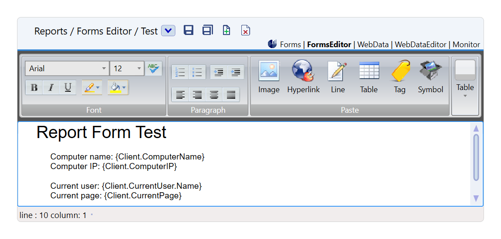Insert a Symbol
The image size is (501, 239).
[x=430, y=77]
